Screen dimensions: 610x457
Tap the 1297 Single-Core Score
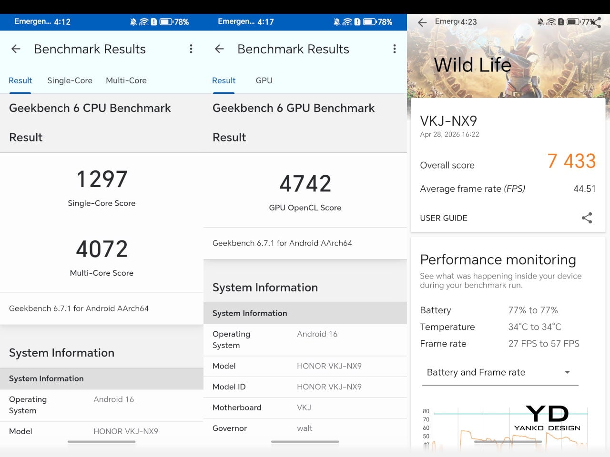pyautogui.click(x=102, y=179)
